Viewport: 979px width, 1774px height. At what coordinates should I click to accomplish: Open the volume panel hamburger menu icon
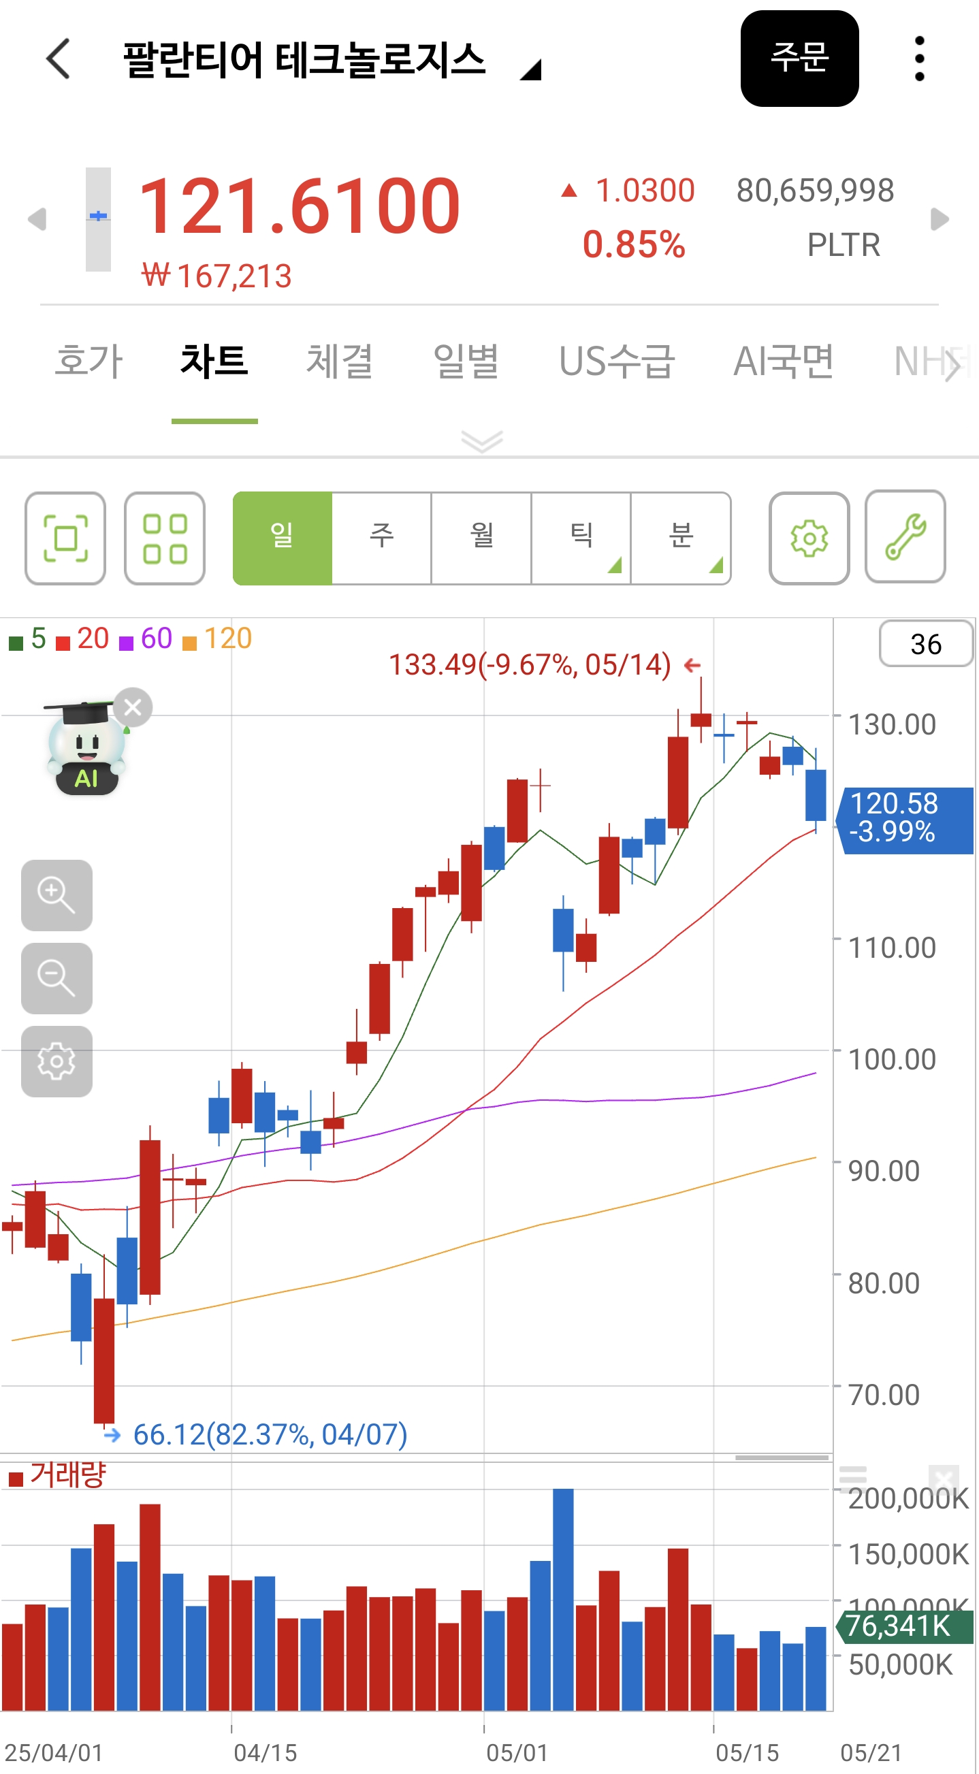pyautogui.click(x=852, y=1481)
